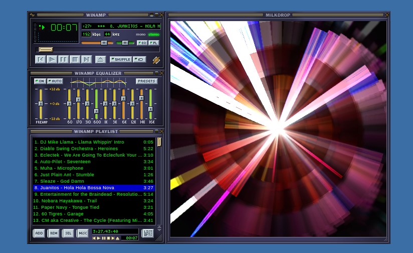
Task: Skip to the next track
Action: pos(86,59)
